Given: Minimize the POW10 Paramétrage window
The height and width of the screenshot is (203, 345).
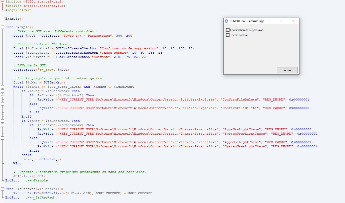Looking at the screenshot, I should coord(270,21).
